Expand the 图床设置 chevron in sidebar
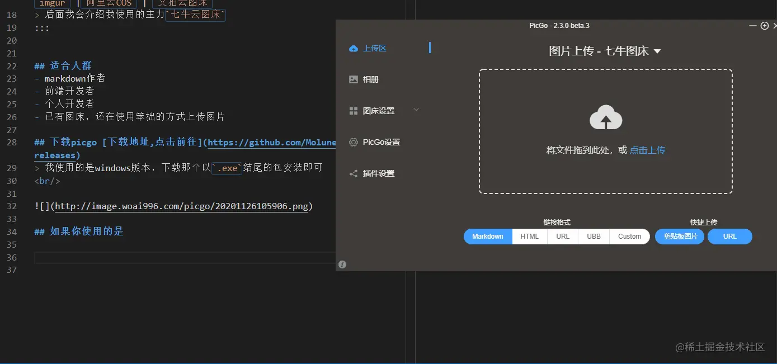Image resolution: width=777 pixels, height=364 pixels. 416,110
